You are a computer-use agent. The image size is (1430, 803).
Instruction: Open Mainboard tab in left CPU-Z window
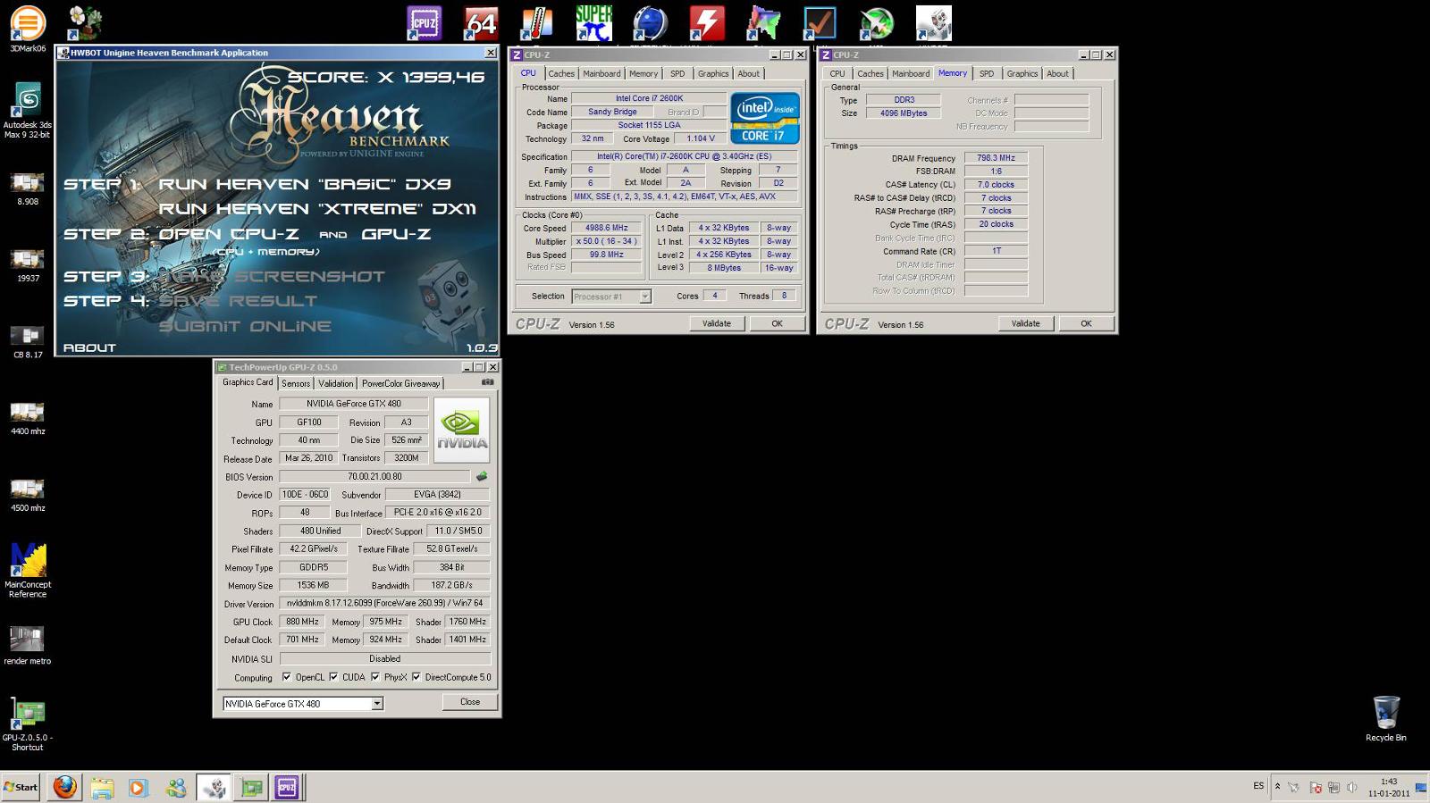[x=601, y=73]
